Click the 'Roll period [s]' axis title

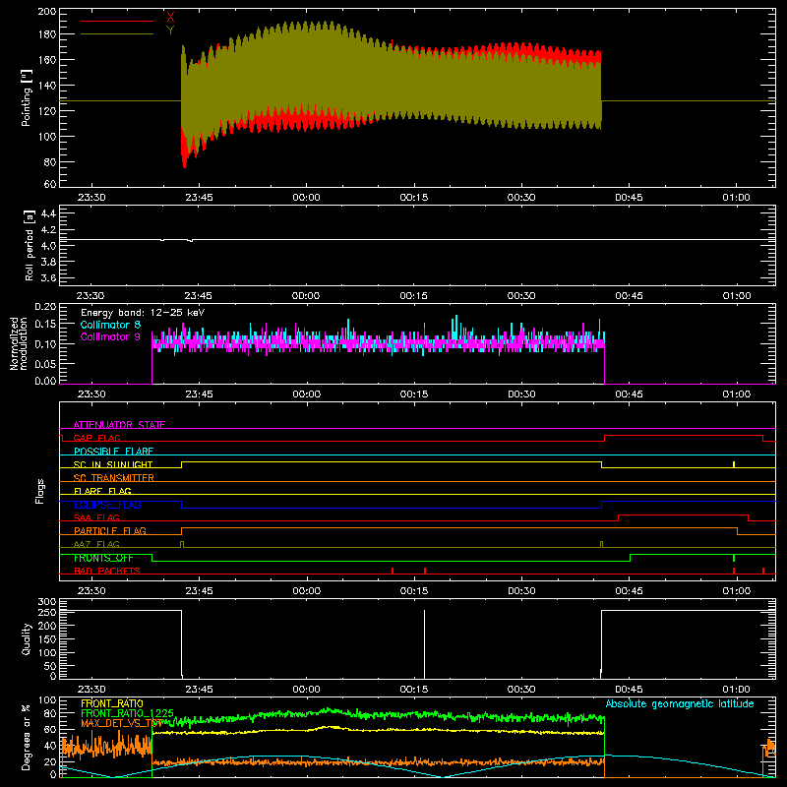(30, 245)
